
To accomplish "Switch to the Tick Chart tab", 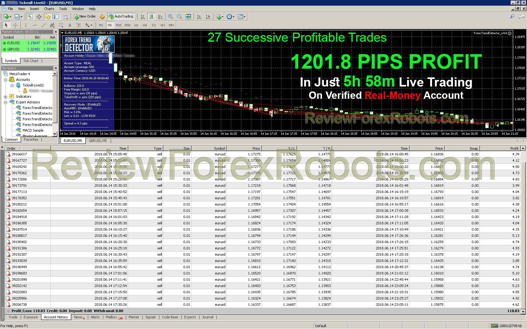I will tap(31, 61).
